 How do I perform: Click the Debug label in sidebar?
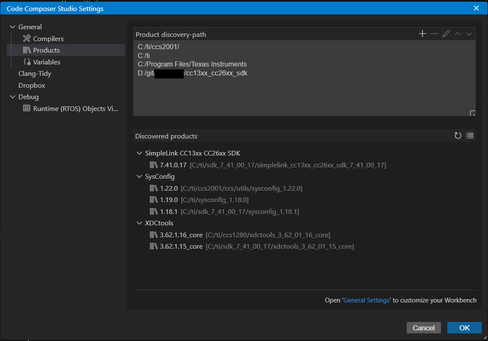[x=29, y=97]
